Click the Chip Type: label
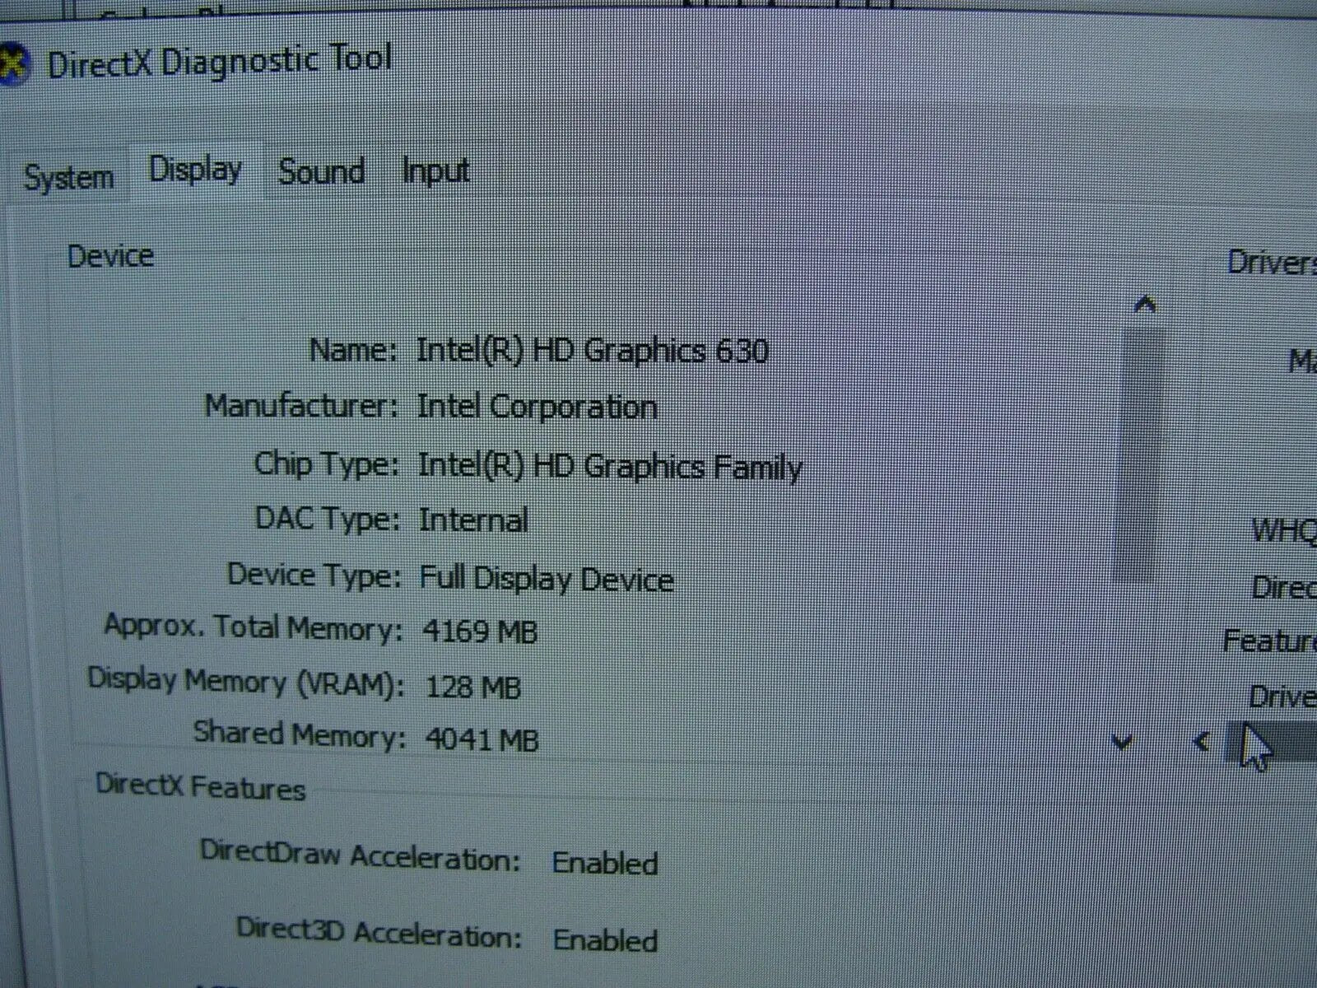Screen dimensions: 1317x988 tap(326, 464)
